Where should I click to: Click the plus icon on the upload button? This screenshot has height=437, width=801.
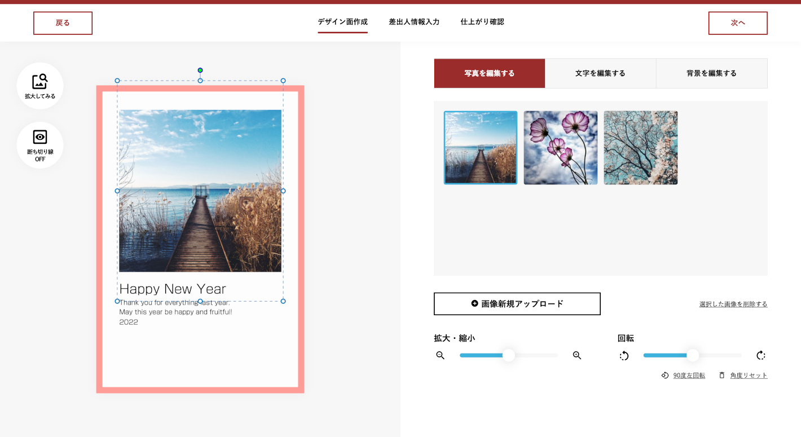[473, 303]
